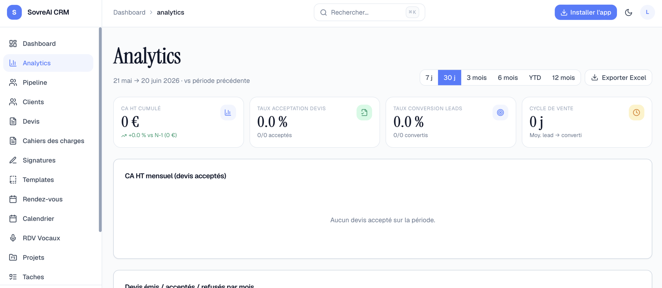
Task: Click the CA HT cumulé chart icon
Action: (228, 112)
